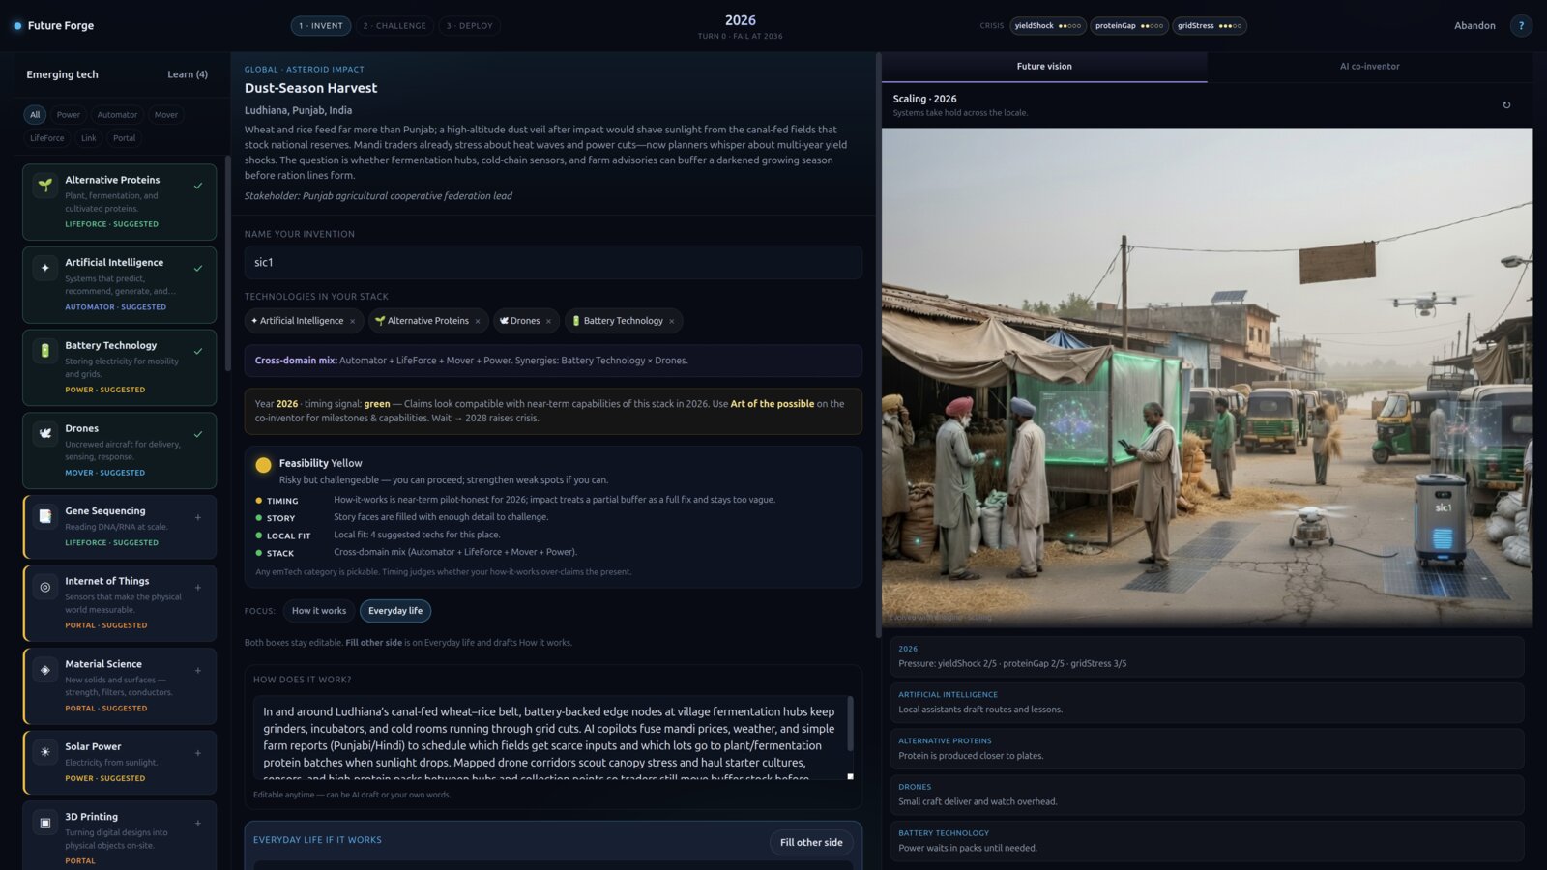Click the emerging tech list scrollbar

coord(227,263)
